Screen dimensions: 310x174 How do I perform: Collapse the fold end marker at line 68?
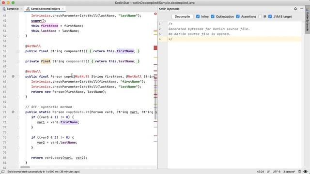18,97
